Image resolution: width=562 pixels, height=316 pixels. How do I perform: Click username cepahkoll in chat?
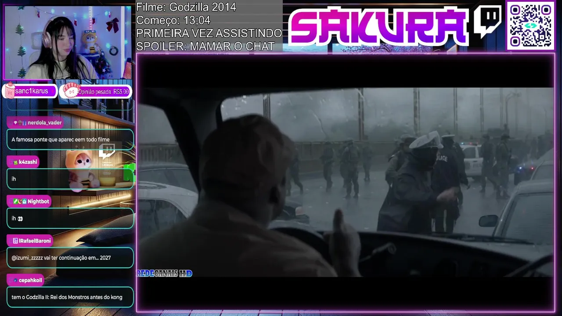[x=30, y=280]
